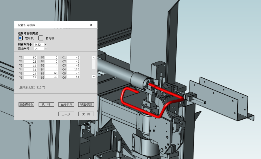
Task: Click the parameter list scrollbar thumb
Action: 94,64
